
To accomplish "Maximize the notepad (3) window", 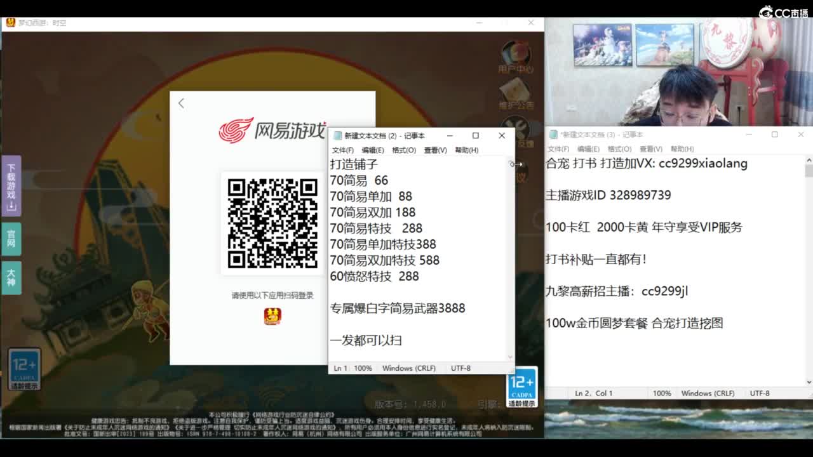I will tap(775, 135).
